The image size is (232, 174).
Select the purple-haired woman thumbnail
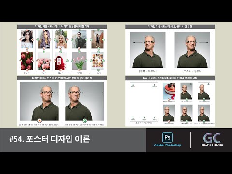click(x=44, y=40)
